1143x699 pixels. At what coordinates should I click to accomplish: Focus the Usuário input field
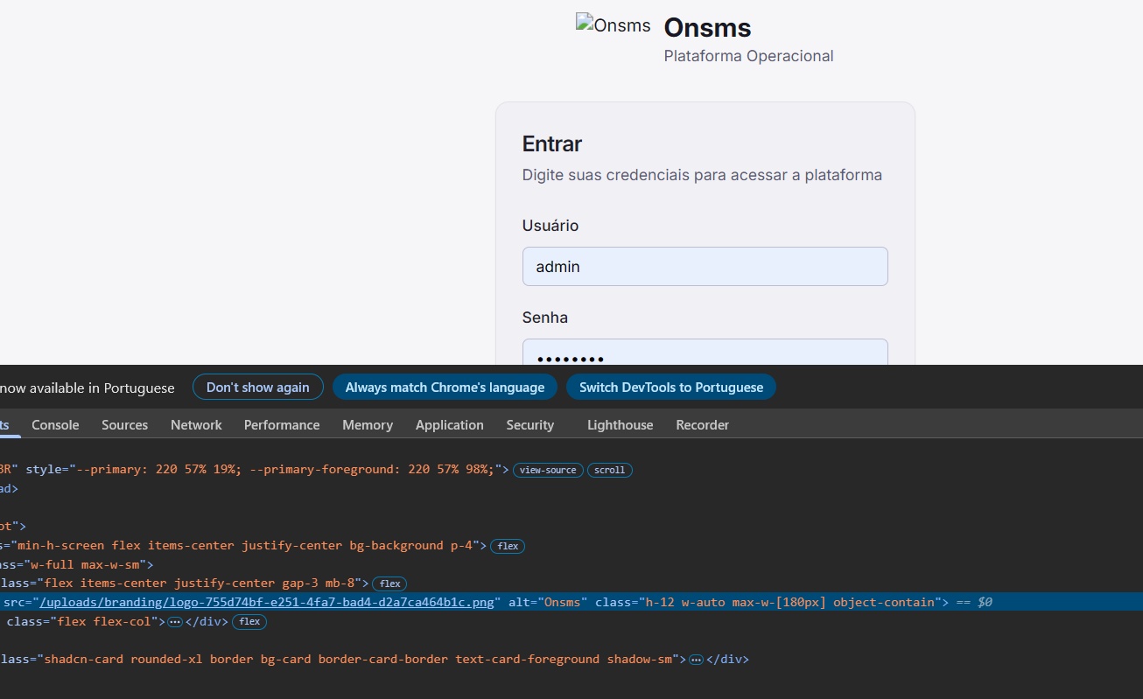[x=705, y=267]
